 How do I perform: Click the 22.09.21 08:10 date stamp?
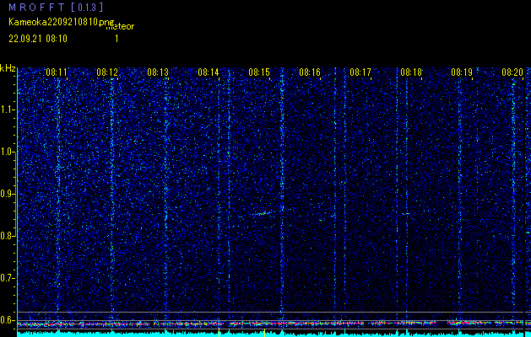pos(38,39)
